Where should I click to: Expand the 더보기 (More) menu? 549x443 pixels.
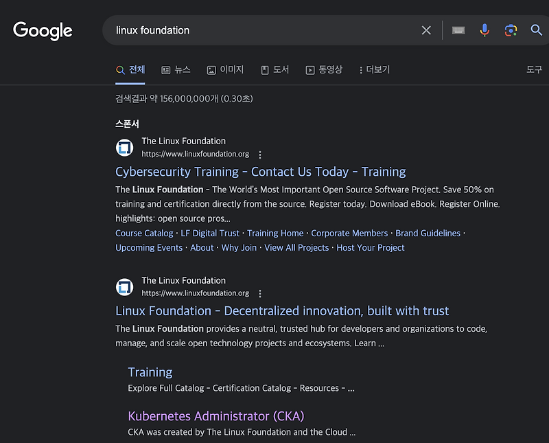(374, 70)
